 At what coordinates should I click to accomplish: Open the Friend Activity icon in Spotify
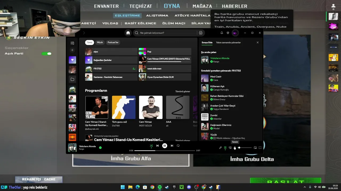tap(228, 33)
